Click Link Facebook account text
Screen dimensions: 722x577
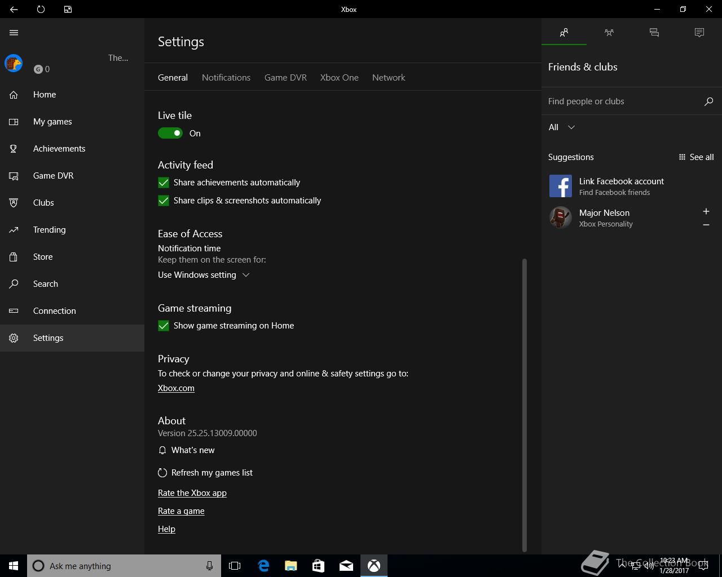pyautogui.click(x=622, y=181)
